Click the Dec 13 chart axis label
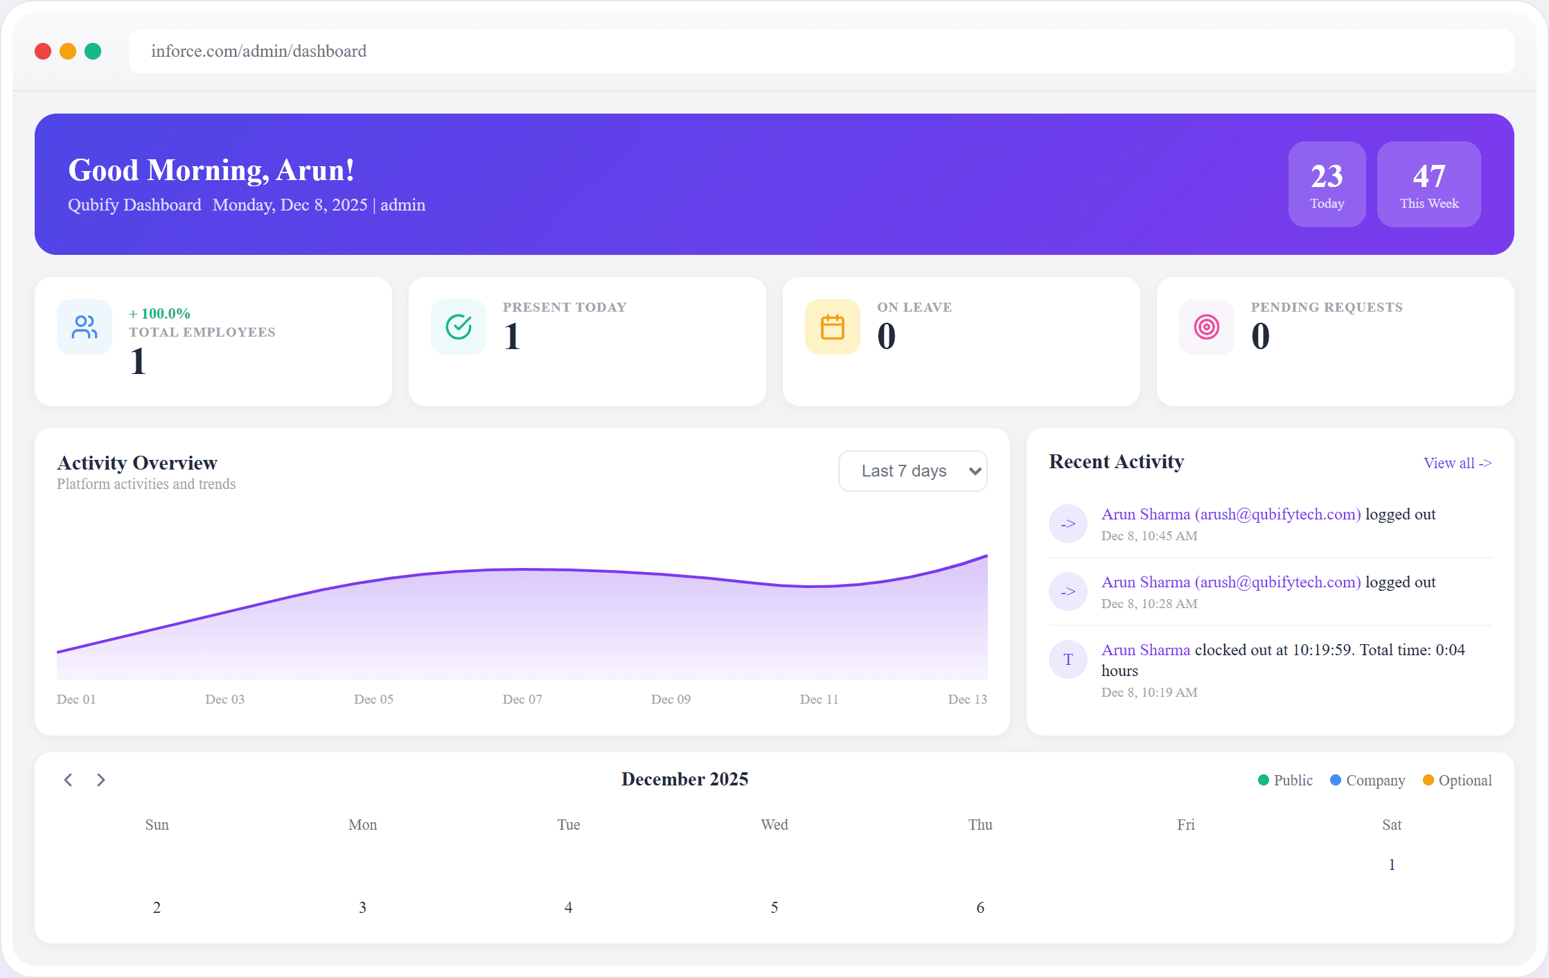 [967, 699]
